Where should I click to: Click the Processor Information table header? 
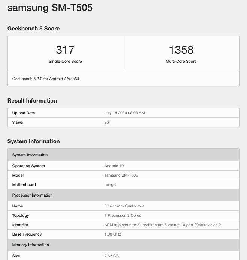point(123,195)
